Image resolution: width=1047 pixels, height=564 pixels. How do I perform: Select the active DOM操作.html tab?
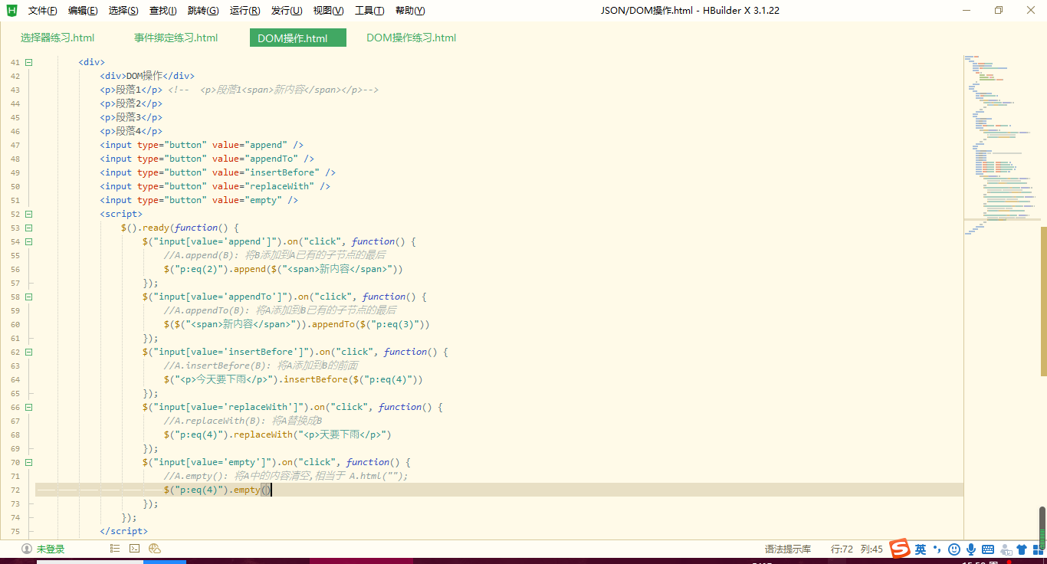pyautogui.click(x=298, y=38)
